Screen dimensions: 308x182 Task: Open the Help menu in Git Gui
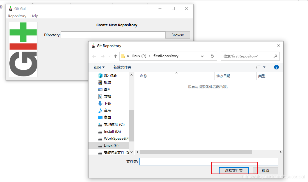click(34, 16)
